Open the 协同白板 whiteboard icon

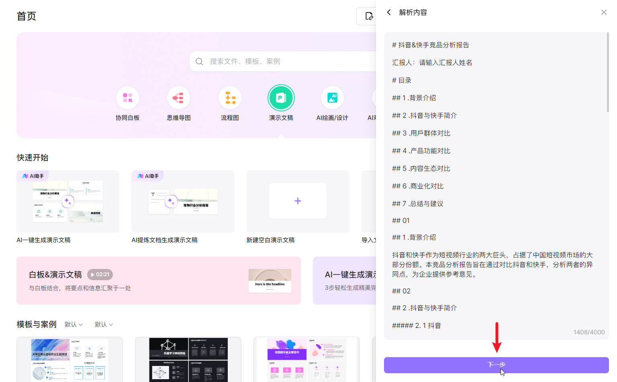click(128, 98)
